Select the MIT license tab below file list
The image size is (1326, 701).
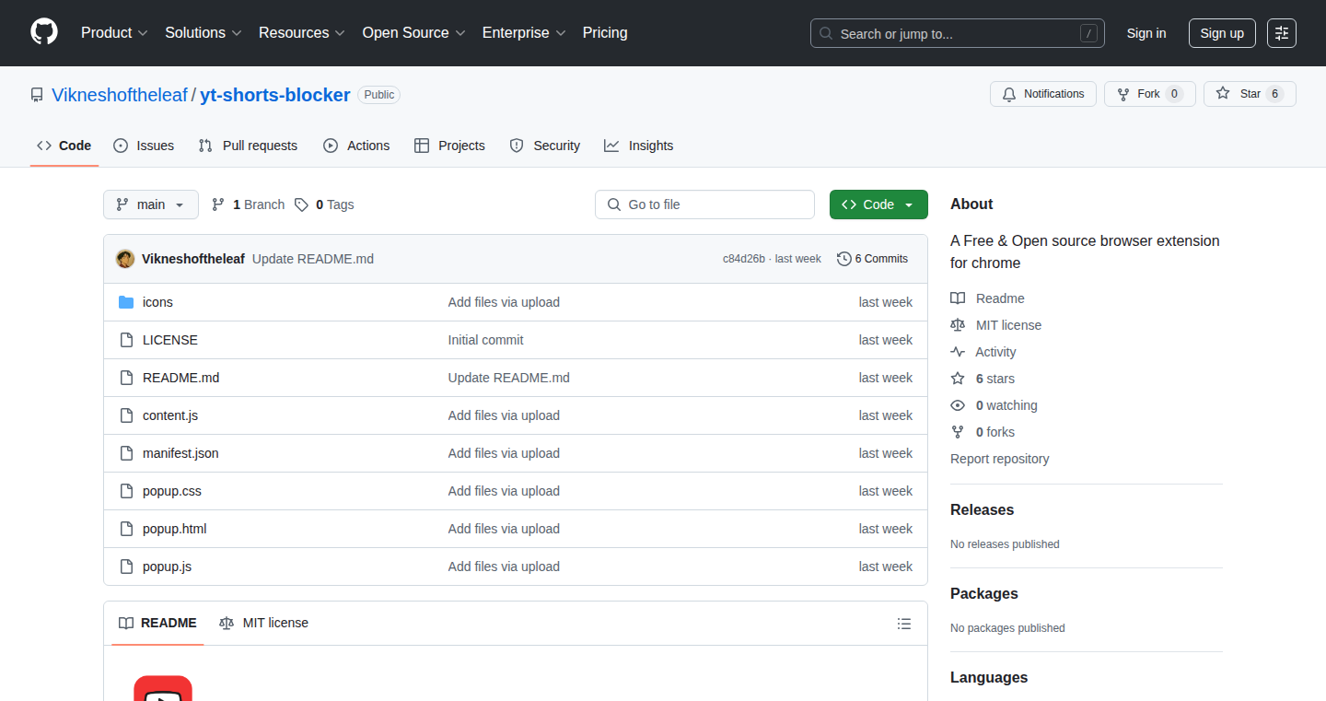tap(263, 623)
